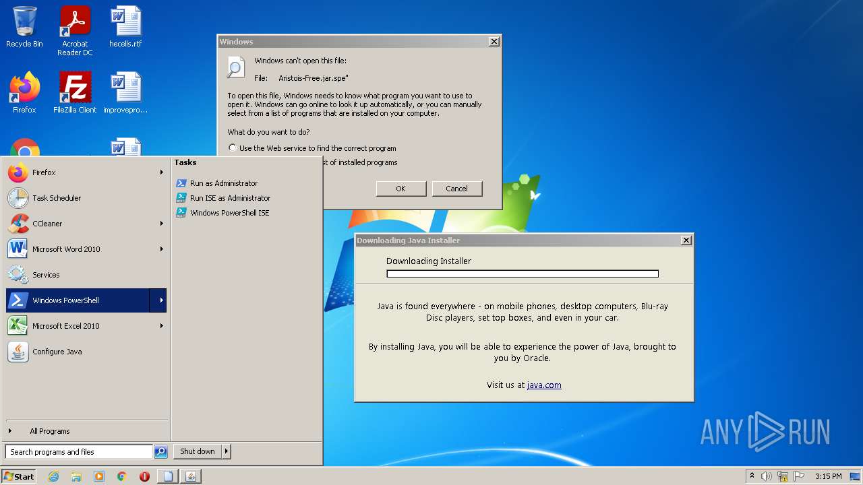863x485 pixels.
Task: Open Firefox desktop shortcut icon
Action: click(24, 93)
